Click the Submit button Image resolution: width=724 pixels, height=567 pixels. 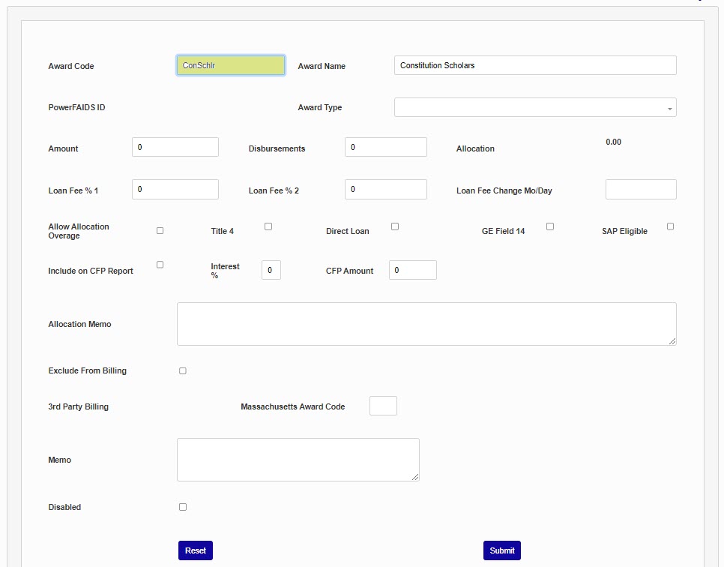(x=502, y=550)
